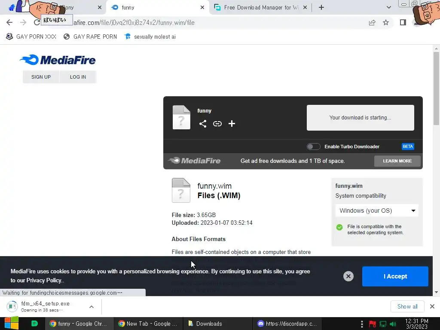Click the File size 3.65GB text
Screen dimensions: 440x330
click(x=194, y=215)
